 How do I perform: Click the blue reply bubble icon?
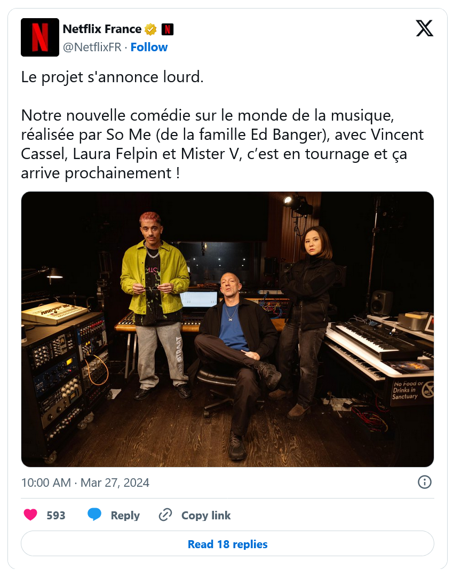point(94,514)
